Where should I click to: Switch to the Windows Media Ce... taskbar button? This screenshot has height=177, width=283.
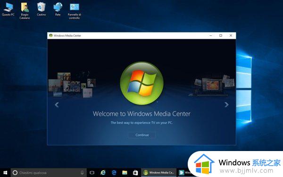[158, 173]
